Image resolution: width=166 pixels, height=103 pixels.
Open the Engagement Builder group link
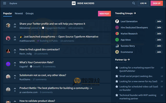click(x=54, y=28)
